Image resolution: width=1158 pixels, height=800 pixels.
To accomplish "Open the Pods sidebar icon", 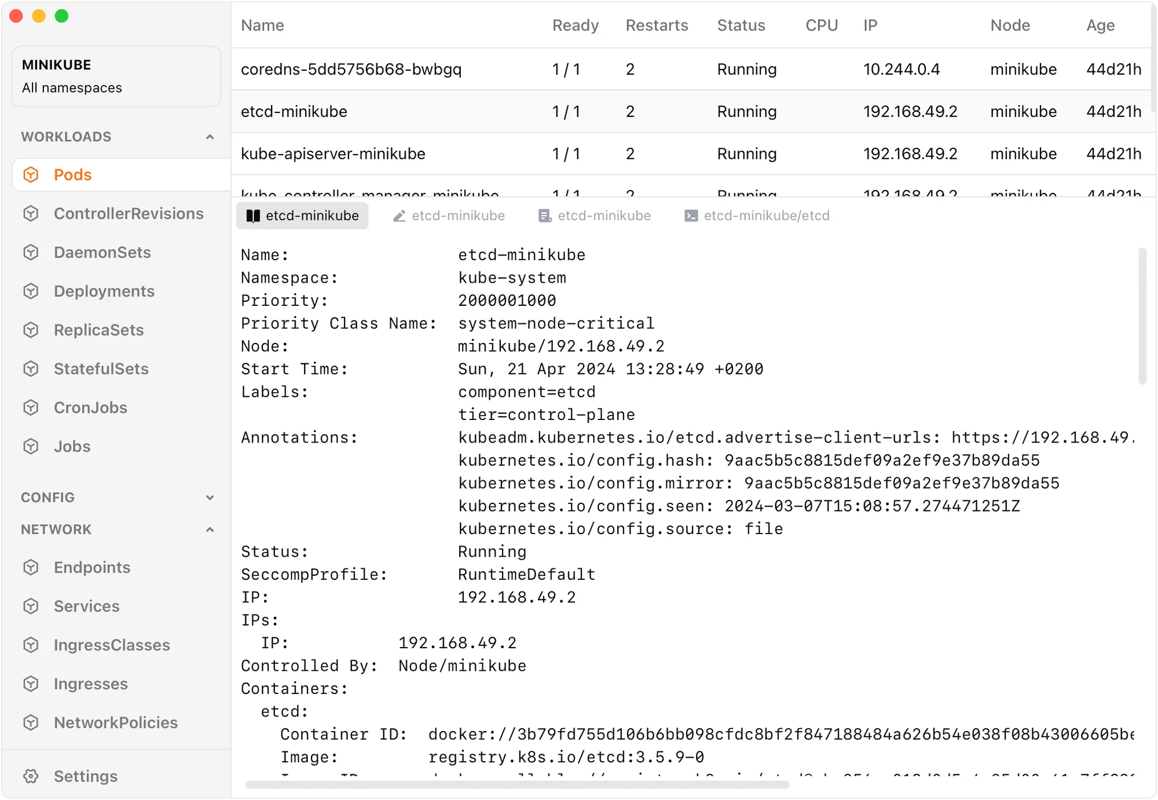I will (31, 174).
